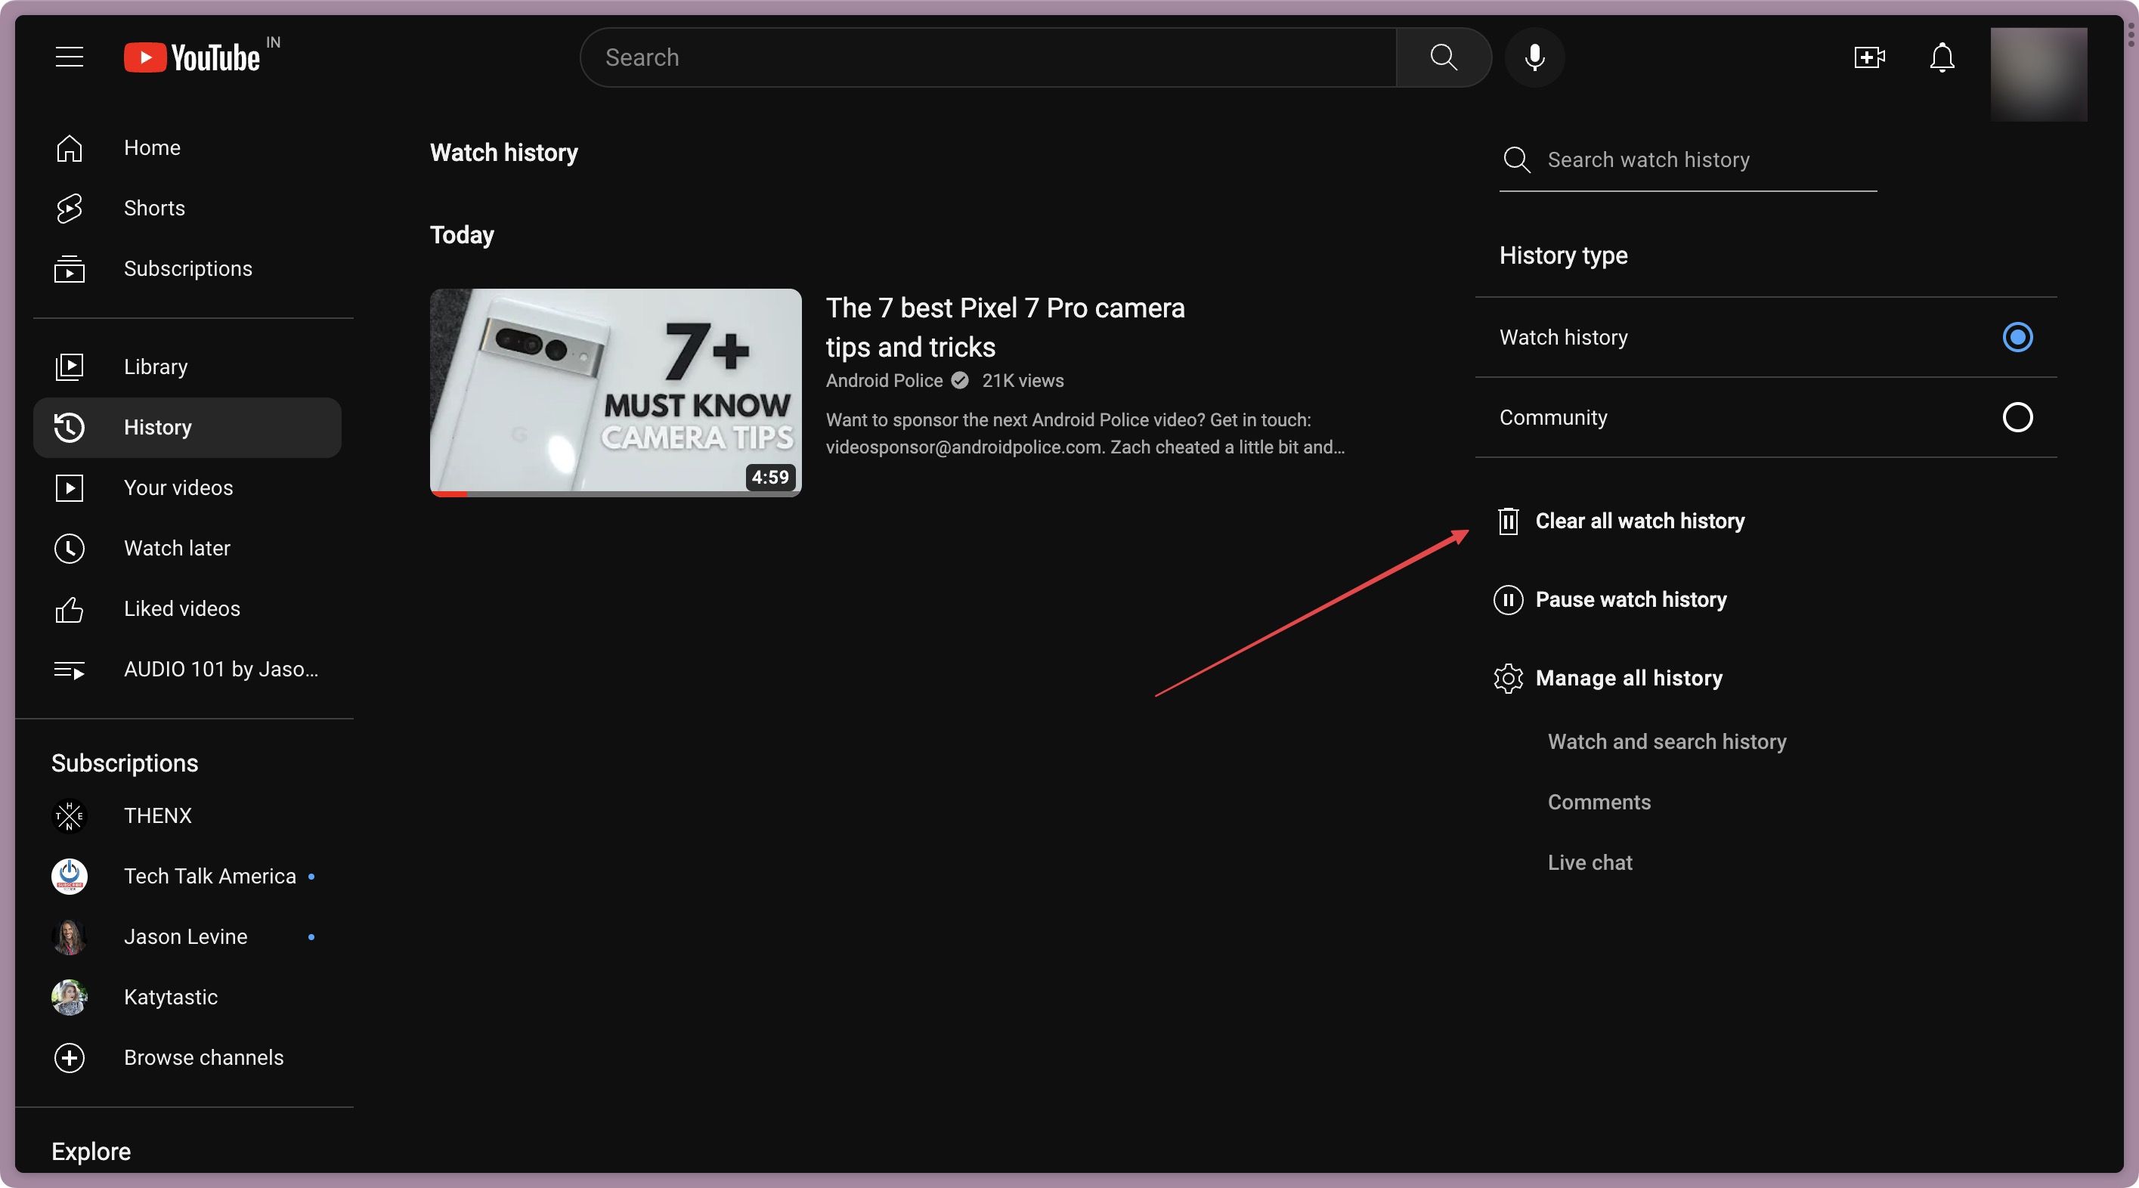Navigate to Subscriptions page
The height and width of the screenshot is (1188, 2139).
point(187,268)
